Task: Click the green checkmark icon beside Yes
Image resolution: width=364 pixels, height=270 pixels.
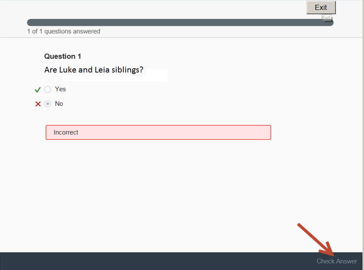Action: tap(37, 89)
